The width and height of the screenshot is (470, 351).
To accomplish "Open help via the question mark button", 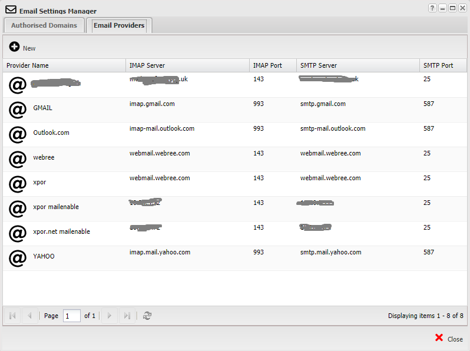I will (x=432, y=8).
